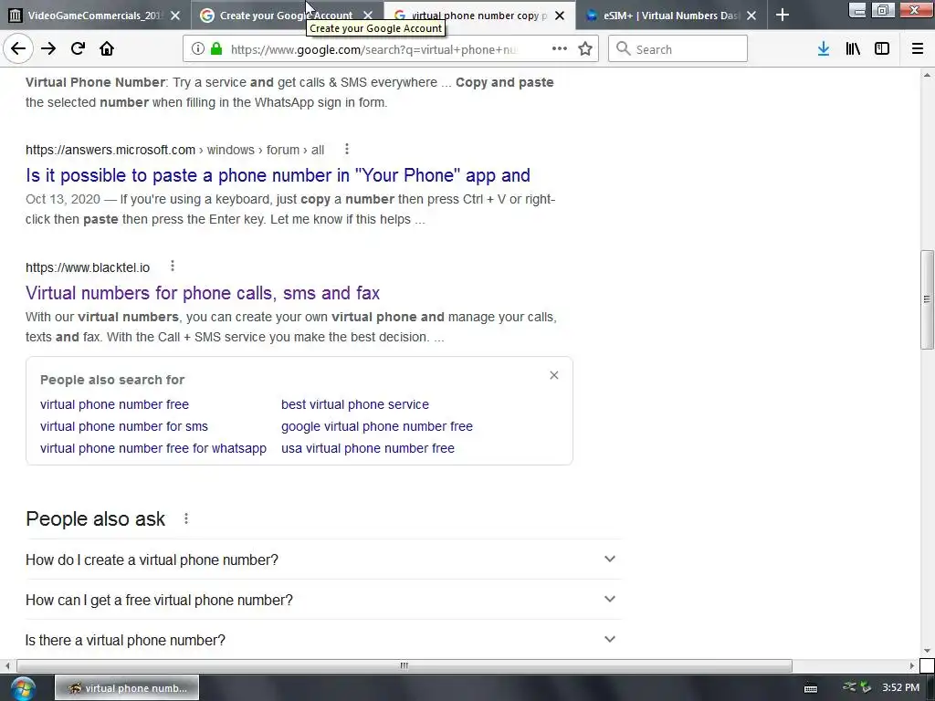935x701 pixels.
Task: Dismiss the People also search for box
Action: click(554, 375)
